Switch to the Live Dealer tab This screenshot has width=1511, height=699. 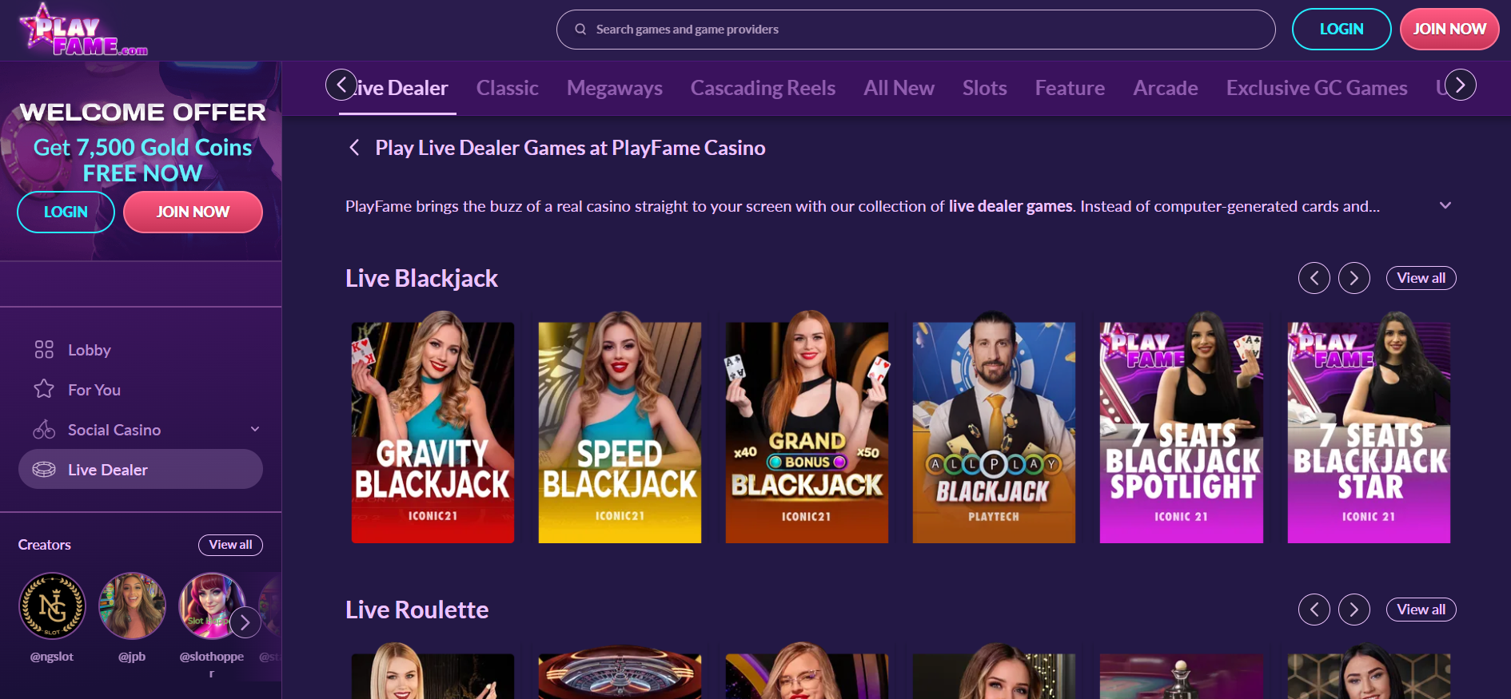pos(398,88)
